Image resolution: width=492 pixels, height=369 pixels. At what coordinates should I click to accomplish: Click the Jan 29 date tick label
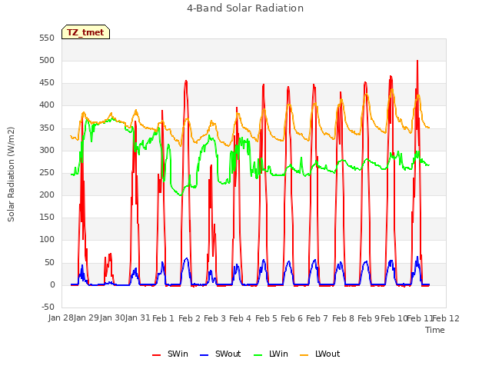pyautogui.click(x=86, y=318)
